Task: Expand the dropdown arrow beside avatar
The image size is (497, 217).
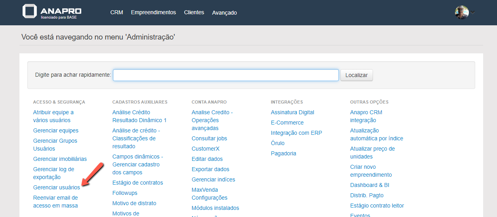Action: 472,12
